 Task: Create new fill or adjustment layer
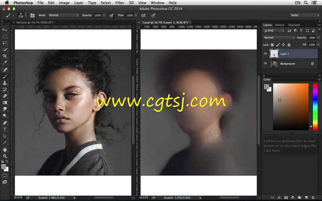click(293, 198)
